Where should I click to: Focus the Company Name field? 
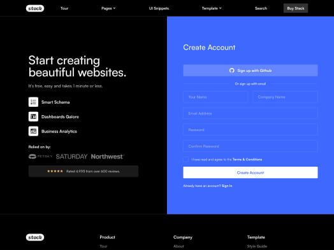point(285,97)
